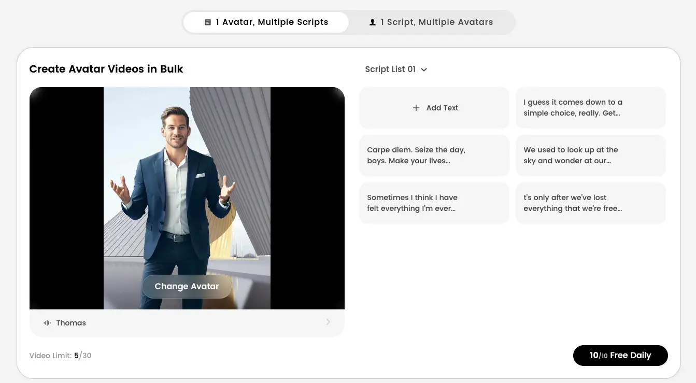The image size is (696, 383).
Task: Open the 'We used to look up' script
Action: click(590, 155)
